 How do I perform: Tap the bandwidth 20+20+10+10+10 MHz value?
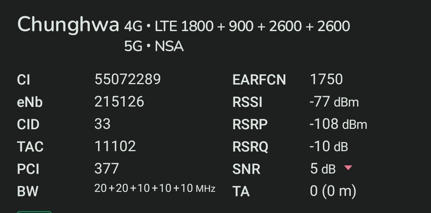pos(155,189)
